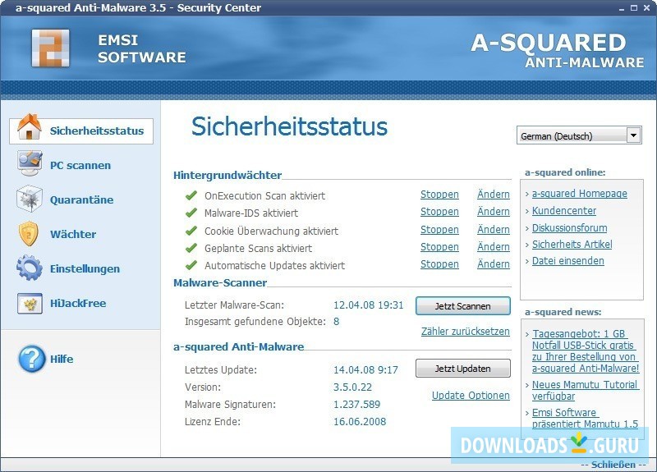Click the found objects count 8

click(336, 322)
